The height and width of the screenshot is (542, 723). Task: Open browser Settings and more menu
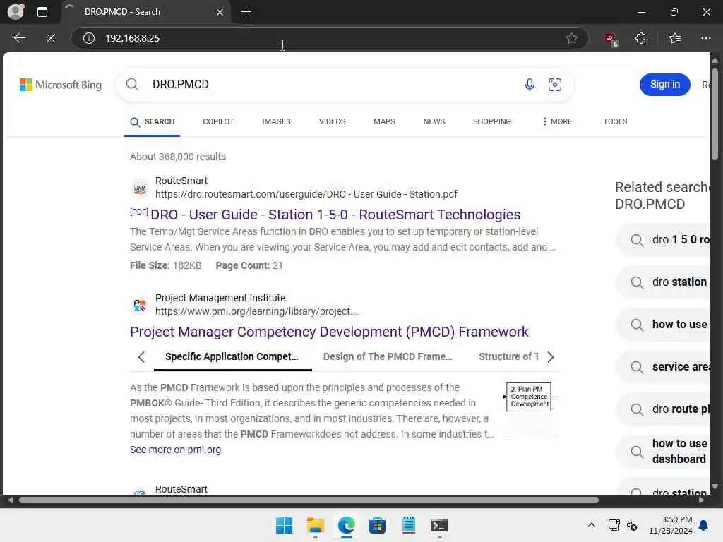click(x=705, y=38)
